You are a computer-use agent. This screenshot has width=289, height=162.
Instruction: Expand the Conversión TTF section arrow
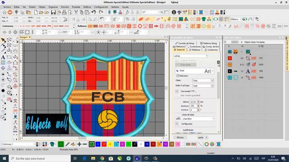pyautogui.click(x=177, y=91)
